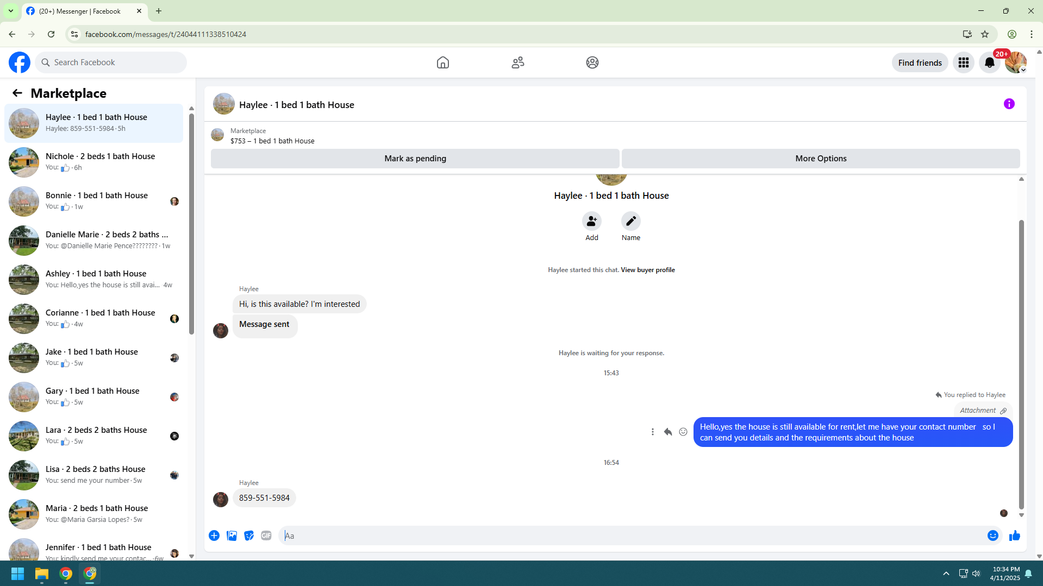The height and width of the screenshot is (586, 1043).
Task: Reload the page
Action: point(51,34)
